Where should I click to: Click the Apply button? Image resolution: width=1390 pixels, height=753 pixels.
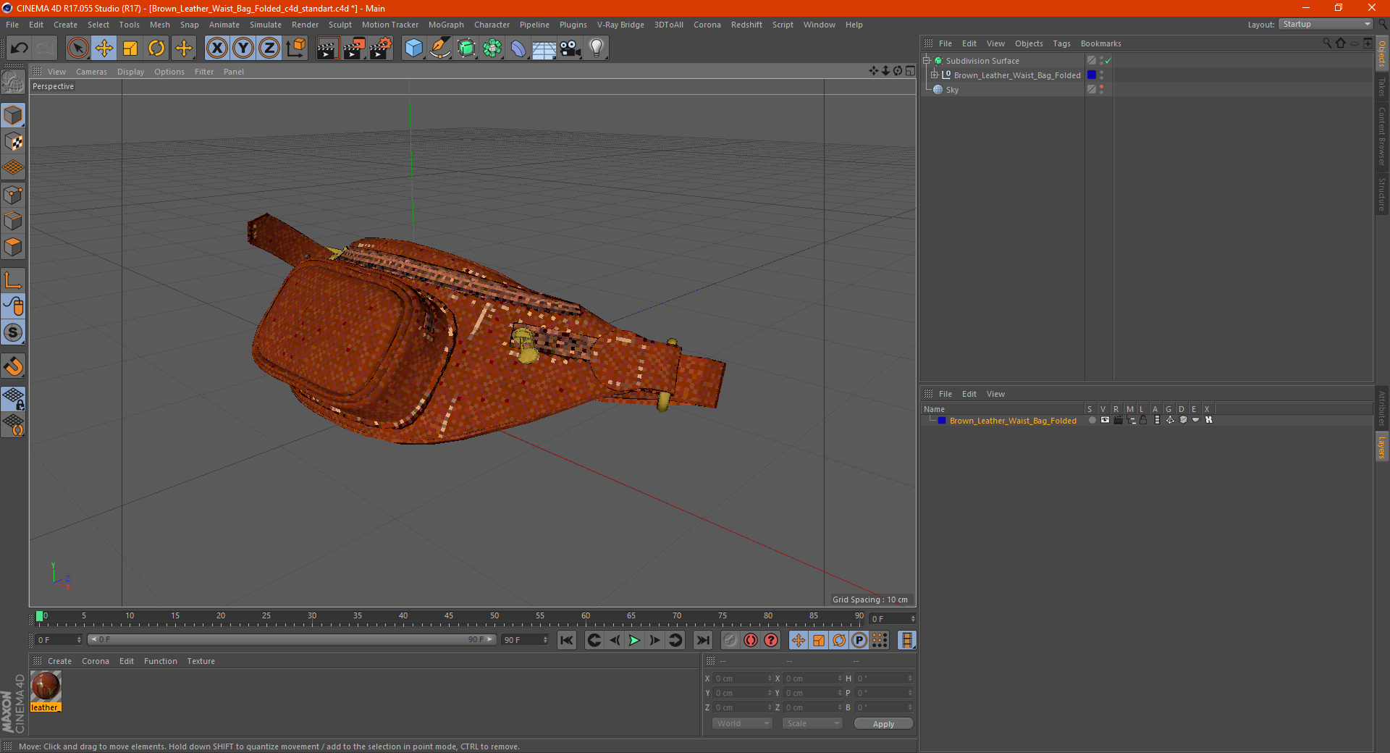point(883,723)
